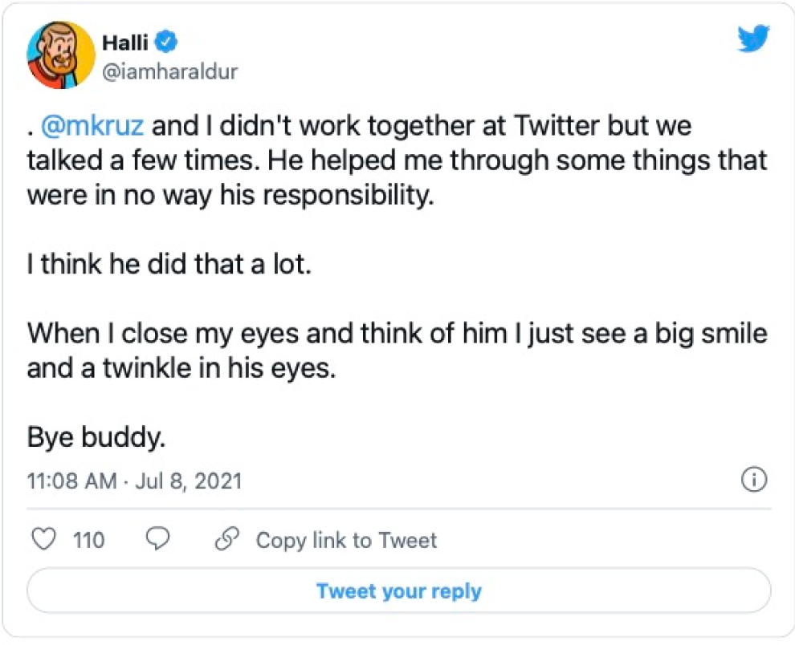Open Halli's cartoon avatar picture
795x645 pixels.
pos(59,55)
